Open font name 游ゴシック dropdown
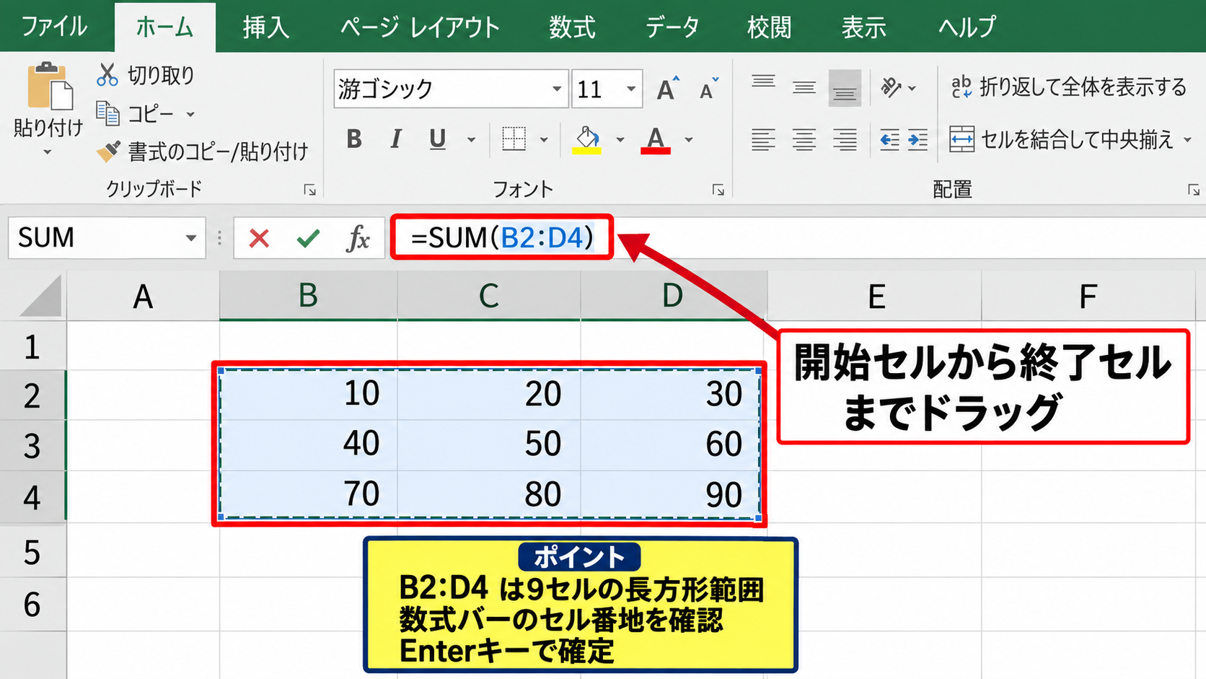This screenshot has width=1206, height=679. click(556, 89)
